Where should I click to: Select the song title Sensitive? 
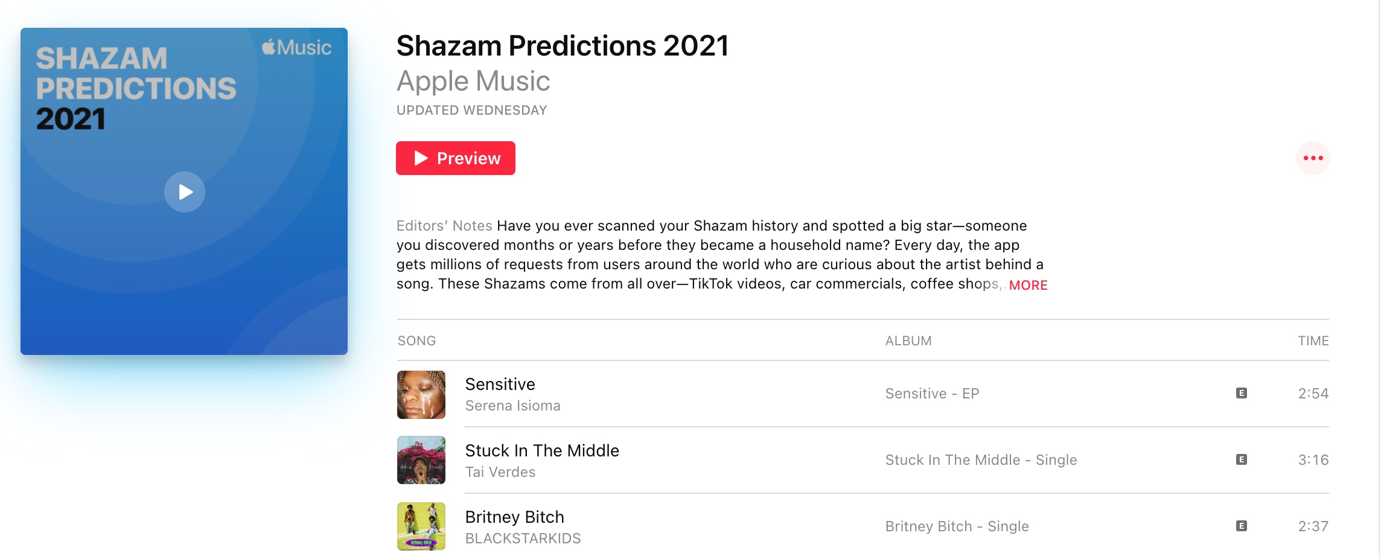coord(500,385)
